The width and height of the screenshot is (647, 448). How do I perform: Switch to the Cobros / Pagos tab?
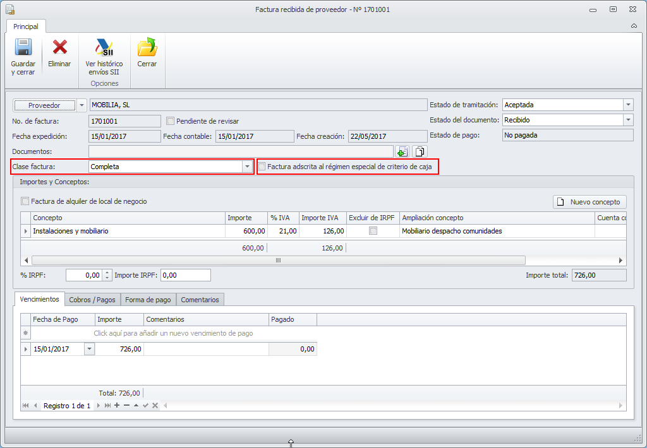[x=93, y=300]
